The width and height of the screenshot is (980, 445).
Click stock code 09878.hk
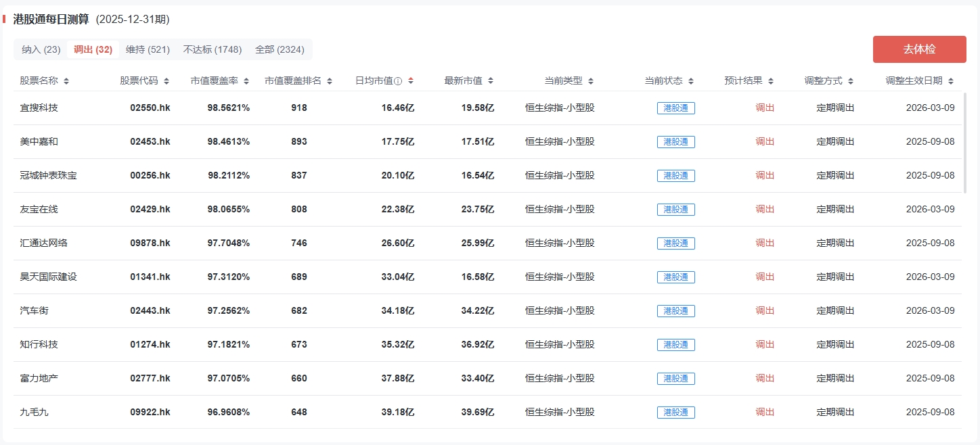pyautogui.click(x=150, y=243)
